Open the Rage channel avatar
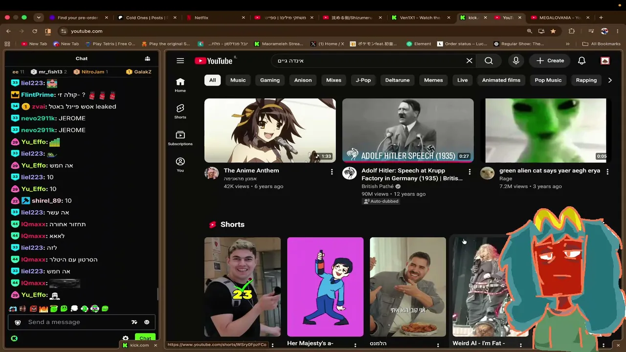626x352 pixels. click(x=487, y=174)
